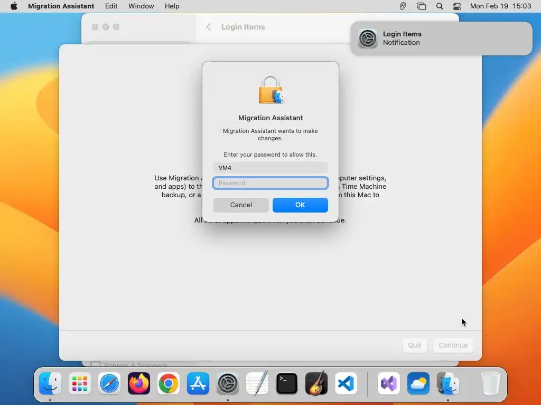Click Migration Assistant icon in the Dock
The width and height of the screenshot is (541, 405).
448,383
